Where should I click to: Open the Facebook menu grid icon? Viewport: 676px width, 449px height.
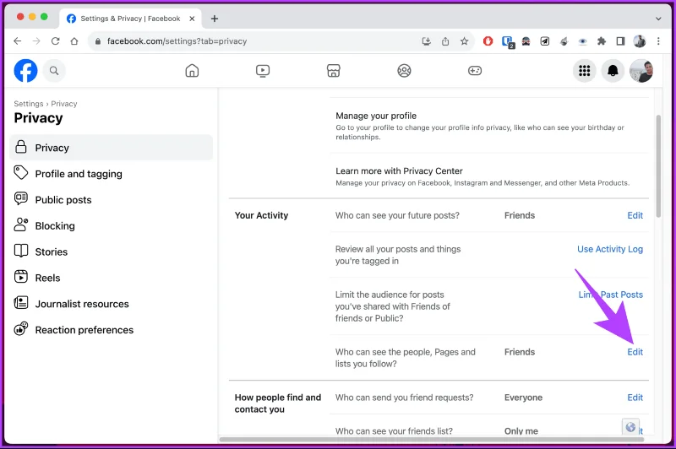[x=584, y=71]
